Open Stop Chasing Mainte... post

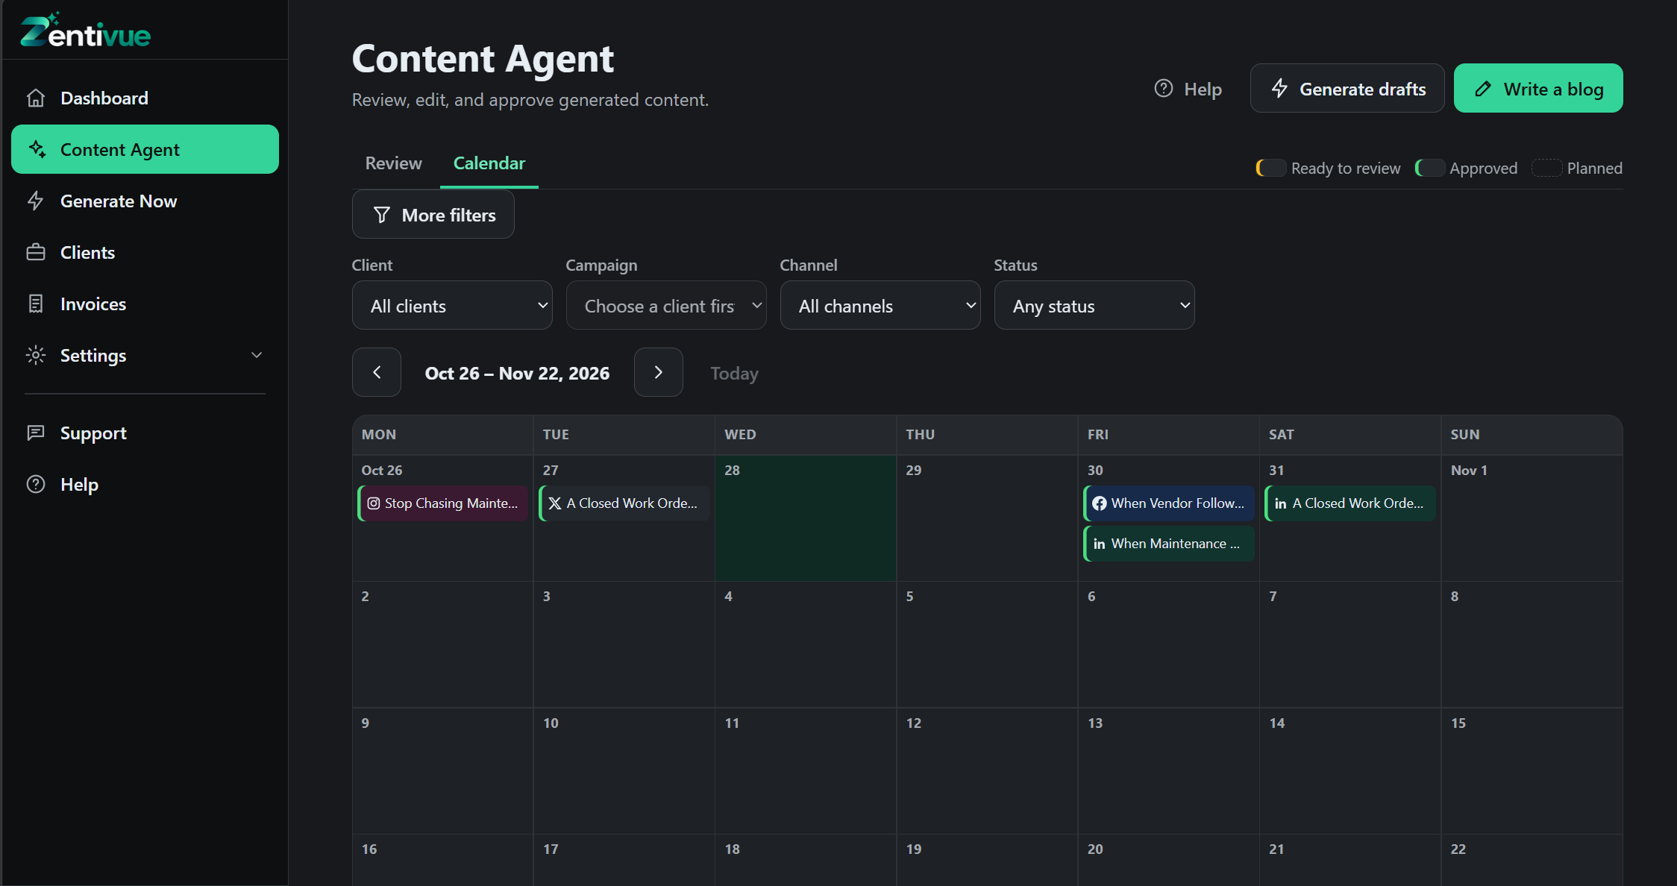click(x=443, y=503)
